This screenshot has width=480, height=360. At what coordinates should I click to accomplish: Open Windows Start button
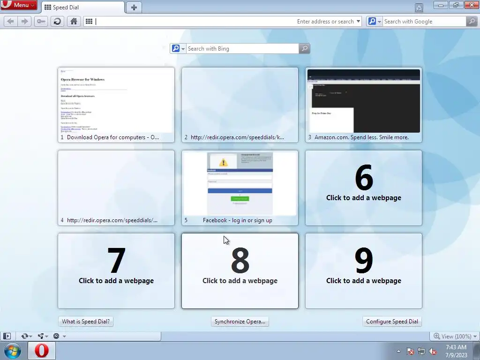(13, 351)
